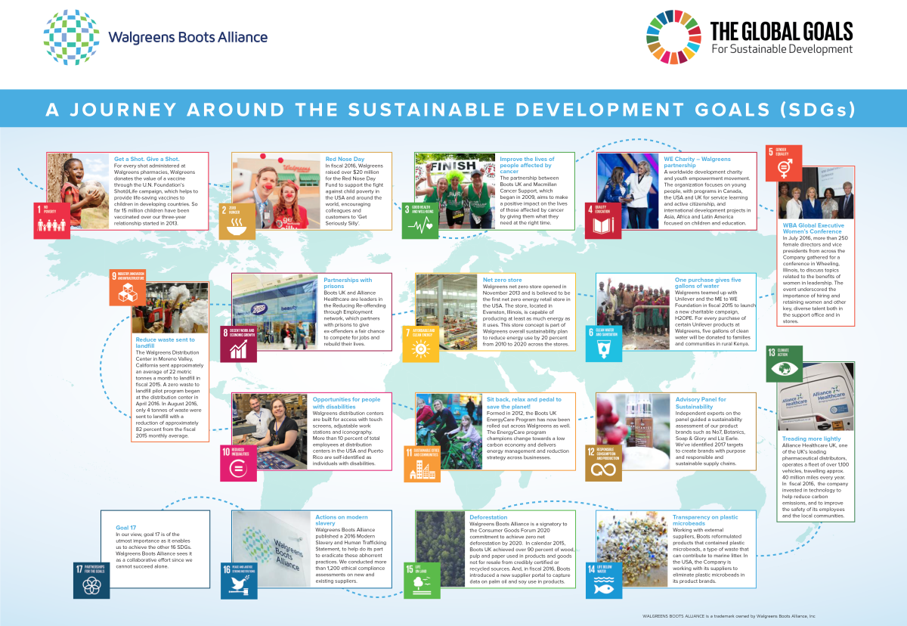Click the SDG 14 Life Below Water icon
The height and width of the screenshot is (626, 907).
(x=604, y=580)
